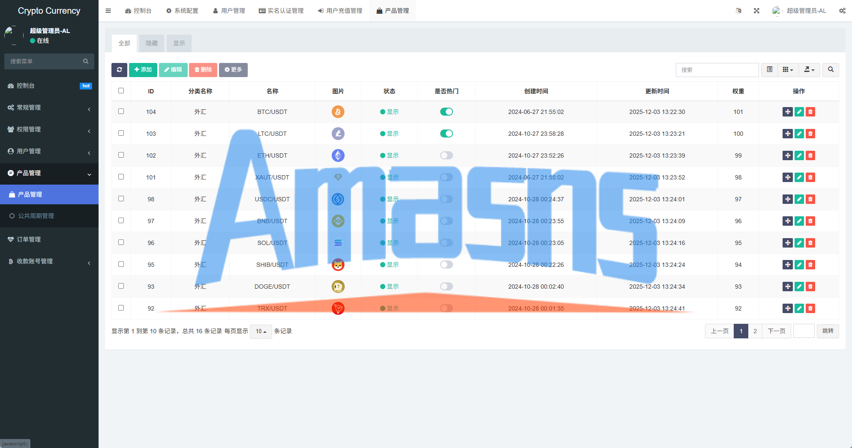Click the green 添加 button
The width and height of the screenshot is (852, 448).
pos(143,70)
